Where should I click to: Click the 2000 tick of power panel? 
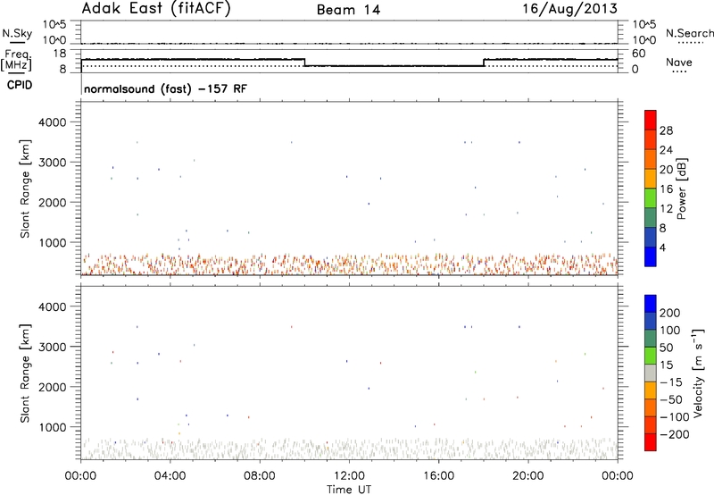click(52, 202)
